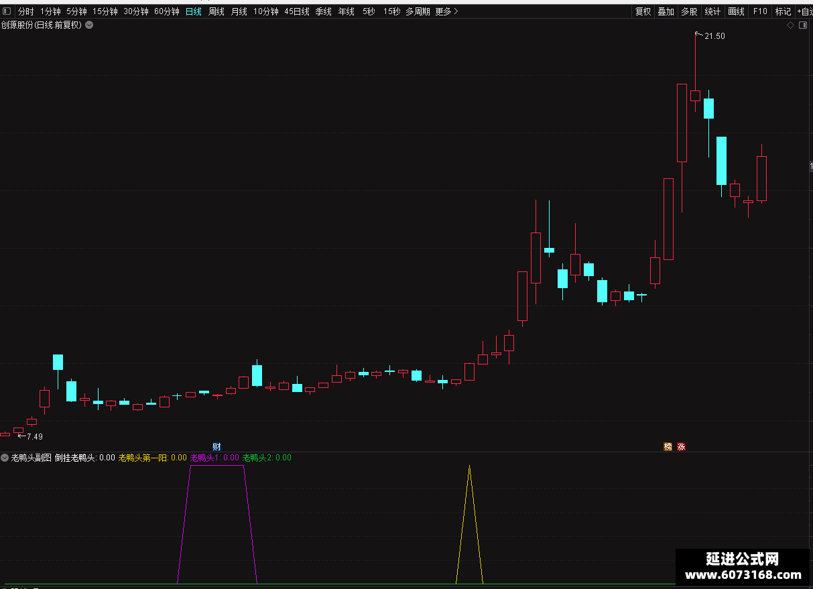The width and height of the screenshot is (813, 589).
Task: Expand the 老鸭头副图 indicator dropdown
Action: click(5, 458)
